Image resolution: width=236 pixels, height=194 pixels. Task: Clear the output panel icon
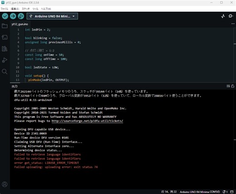click(228, 86)
